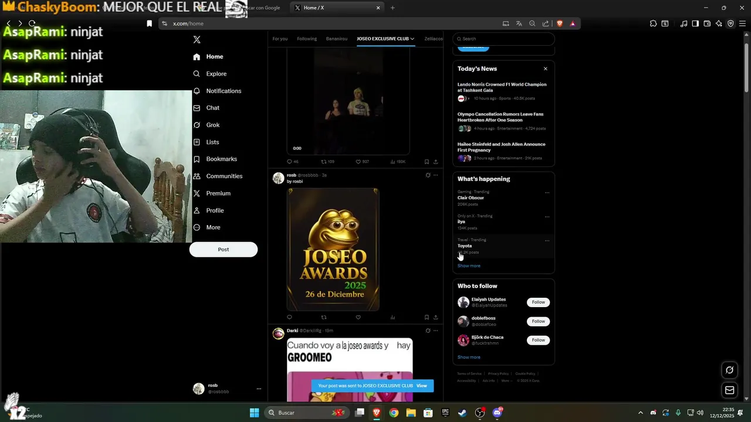Click View in the post sent notification

coord(422,386)
